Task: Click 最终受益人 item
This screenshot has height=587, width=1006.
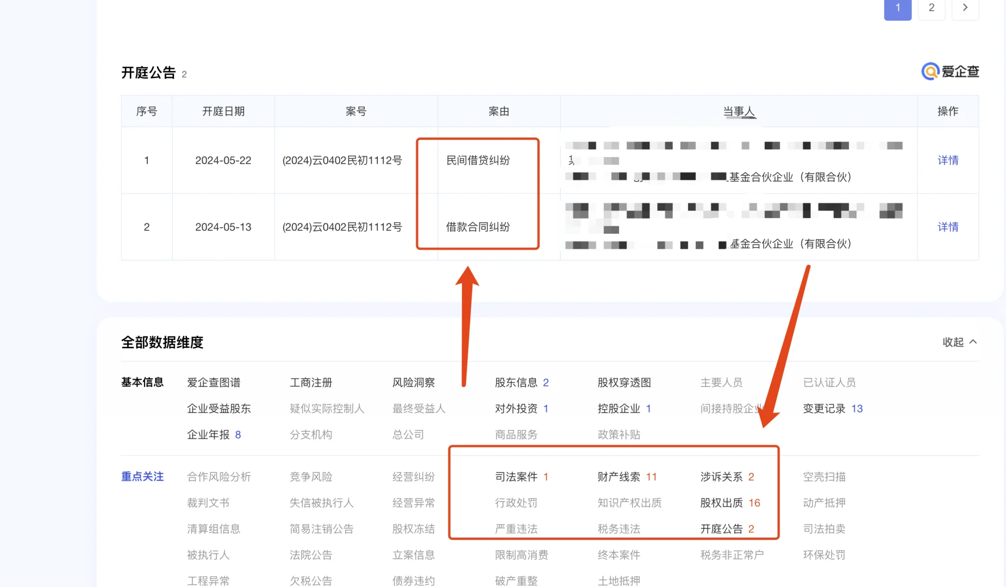Action: [419, 409]
